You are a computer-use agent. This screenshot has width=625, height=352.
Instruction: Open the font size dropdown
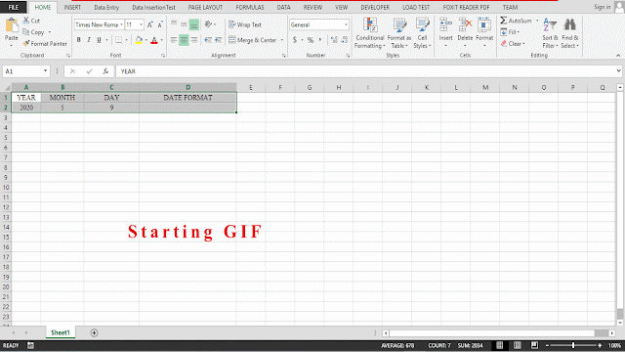[x=141, y=24]
